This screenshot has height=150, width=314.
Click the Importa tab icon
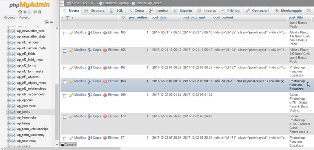[x=199, y=11]
